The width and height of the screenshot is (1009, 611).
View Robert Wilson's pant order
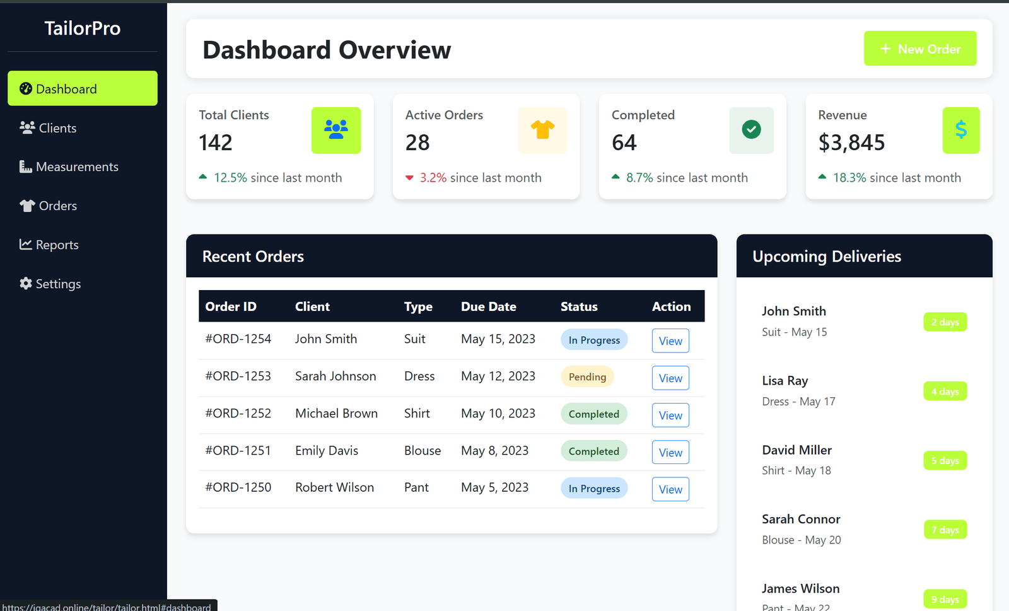(670, 489)
